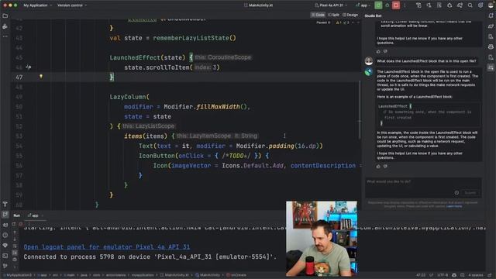
Task: Open the Pixel 4a API 31 device dropdown
Action: pos(331,5)
